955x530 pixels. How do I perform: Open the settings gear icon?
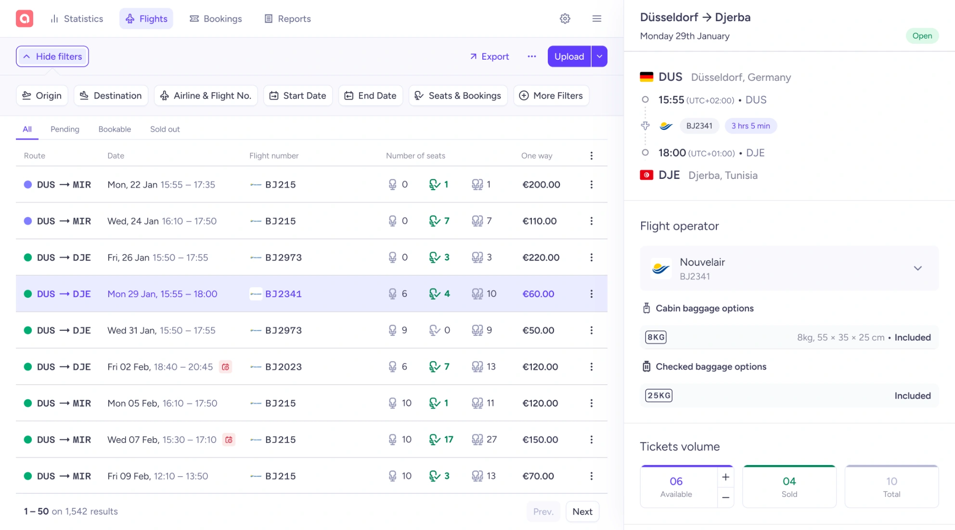(x=565, y=18)
